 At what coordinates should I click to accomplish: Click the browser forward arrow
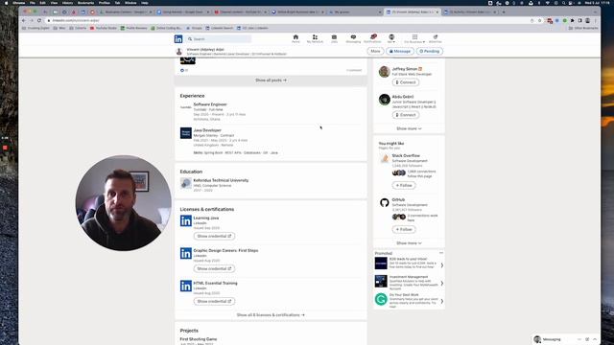point(32,20)
